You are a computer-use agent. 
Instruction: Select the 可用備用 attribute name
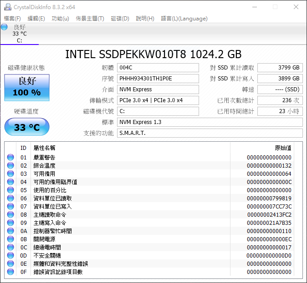(x=45, y=174)
